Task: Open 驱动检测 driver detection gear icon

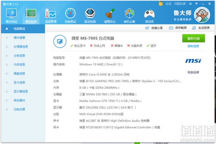Action: [x=90, y=15]
